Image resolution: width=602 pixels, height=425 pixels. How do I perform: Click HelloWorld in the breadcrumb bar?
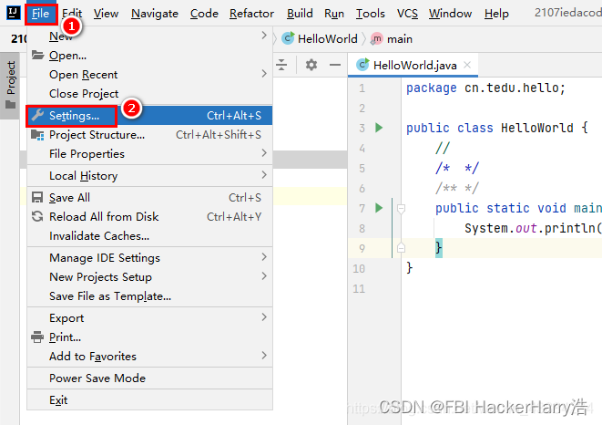[x=328, y=38]
